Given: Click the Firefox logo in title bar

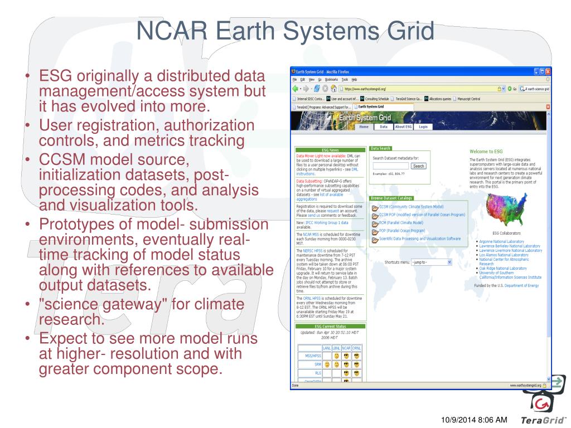Looking at the screenshot, I should 293,71.
